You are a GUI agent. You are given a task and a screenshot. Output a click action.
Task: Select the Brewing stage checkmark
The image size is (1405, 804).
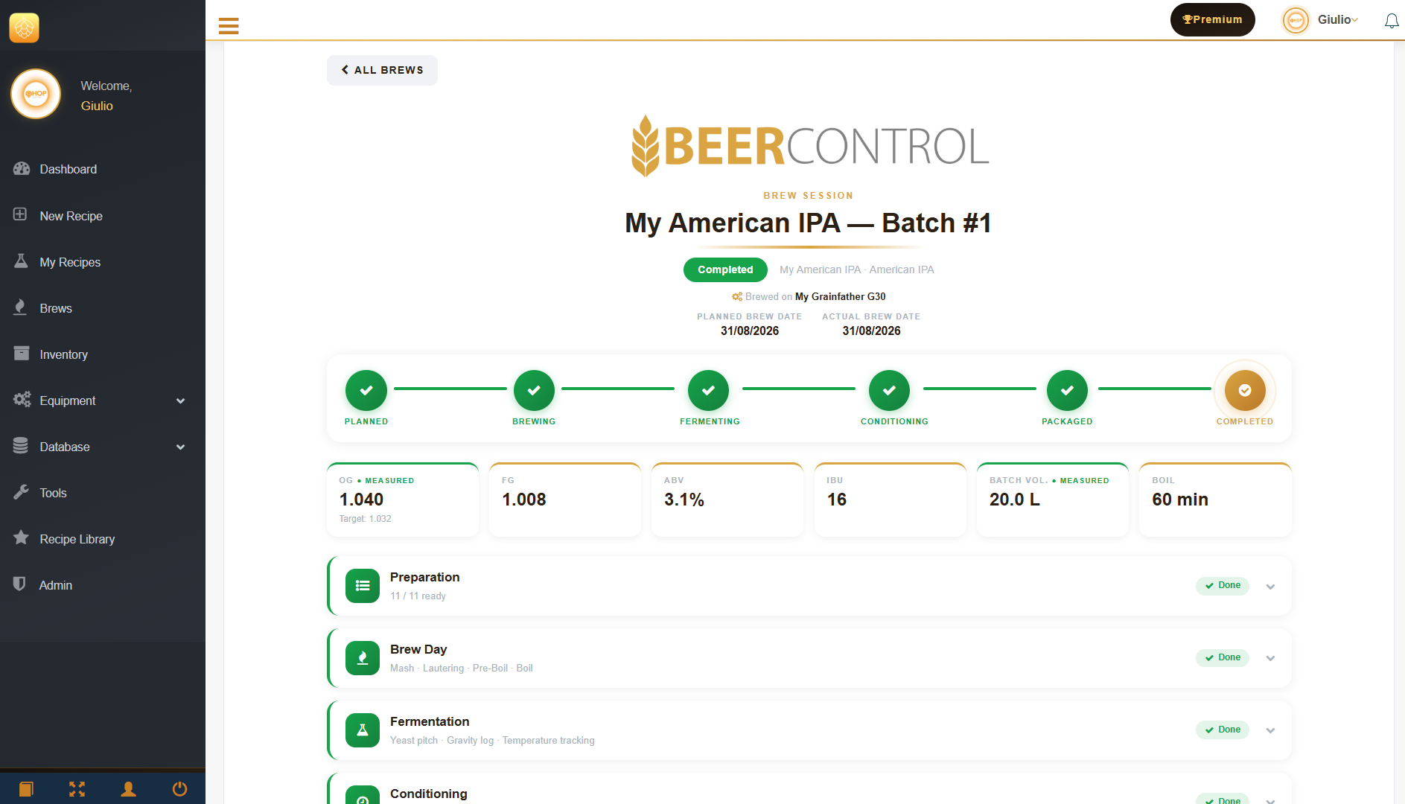pos(534,390)
